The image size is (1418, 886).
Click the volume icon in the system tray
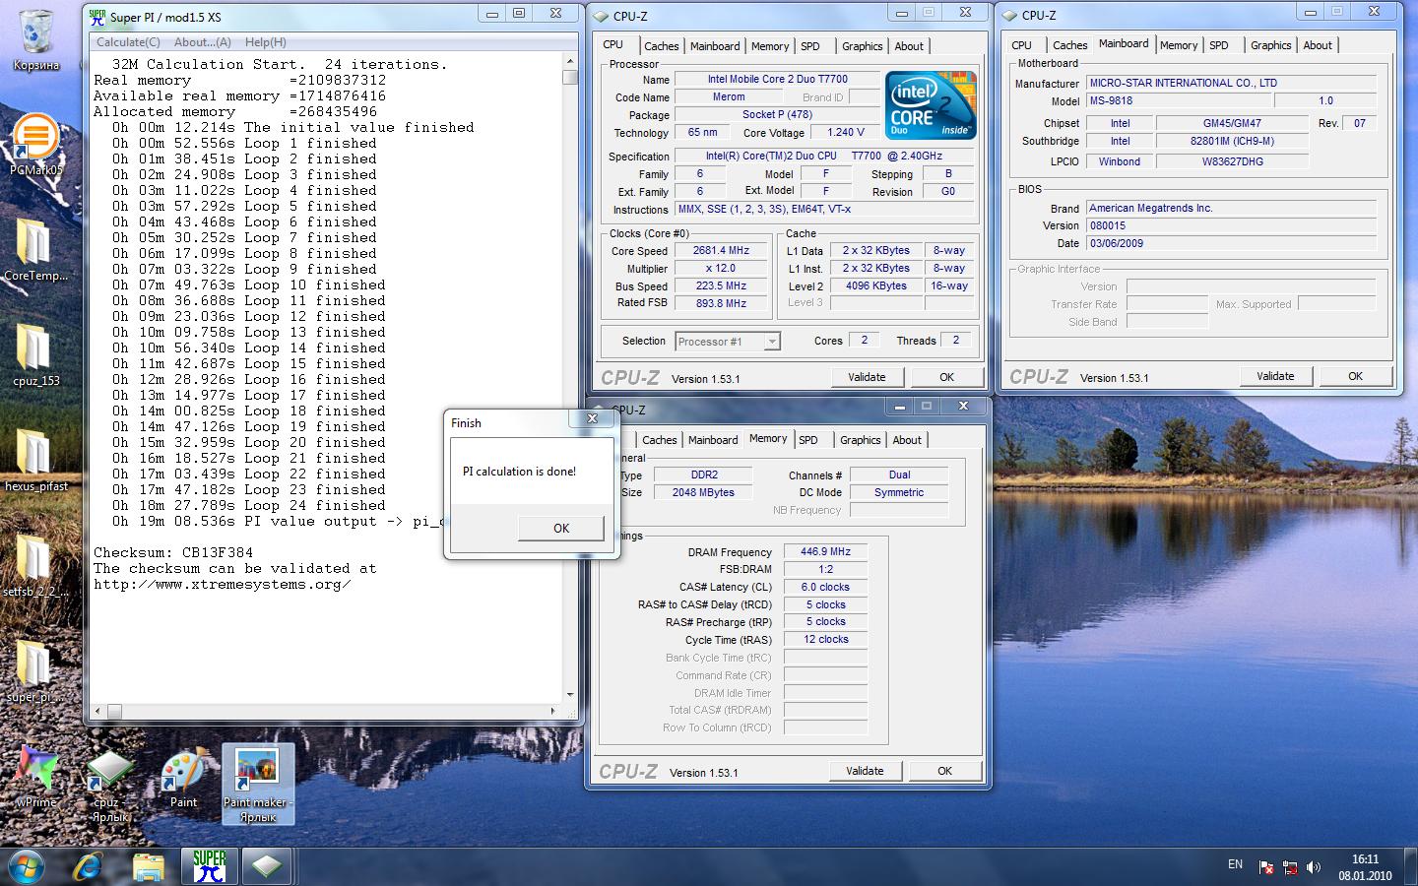(1314, 867)
